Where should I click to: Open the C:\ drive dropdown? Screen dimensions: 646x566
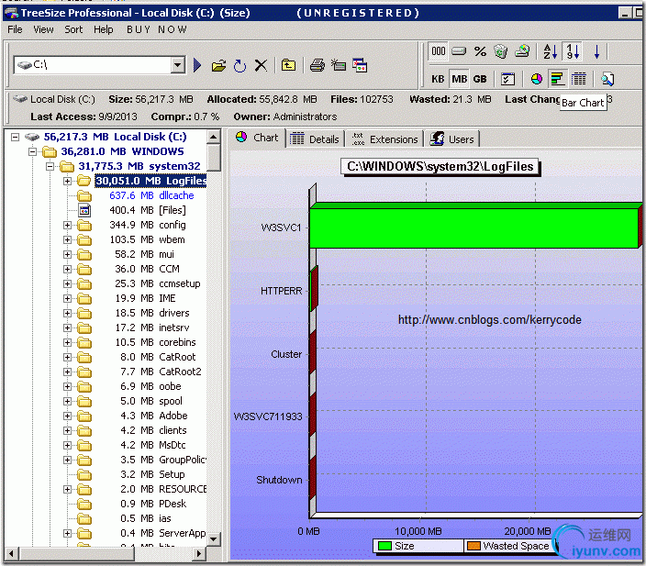pyautogui.click(x=178, y=65)
